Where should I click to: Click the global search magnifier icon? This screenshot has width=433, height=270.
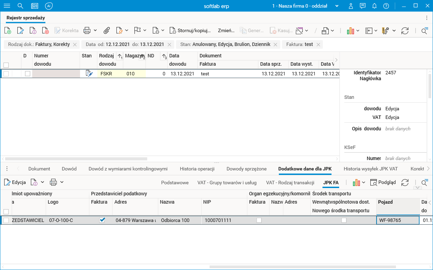point(20,6)
